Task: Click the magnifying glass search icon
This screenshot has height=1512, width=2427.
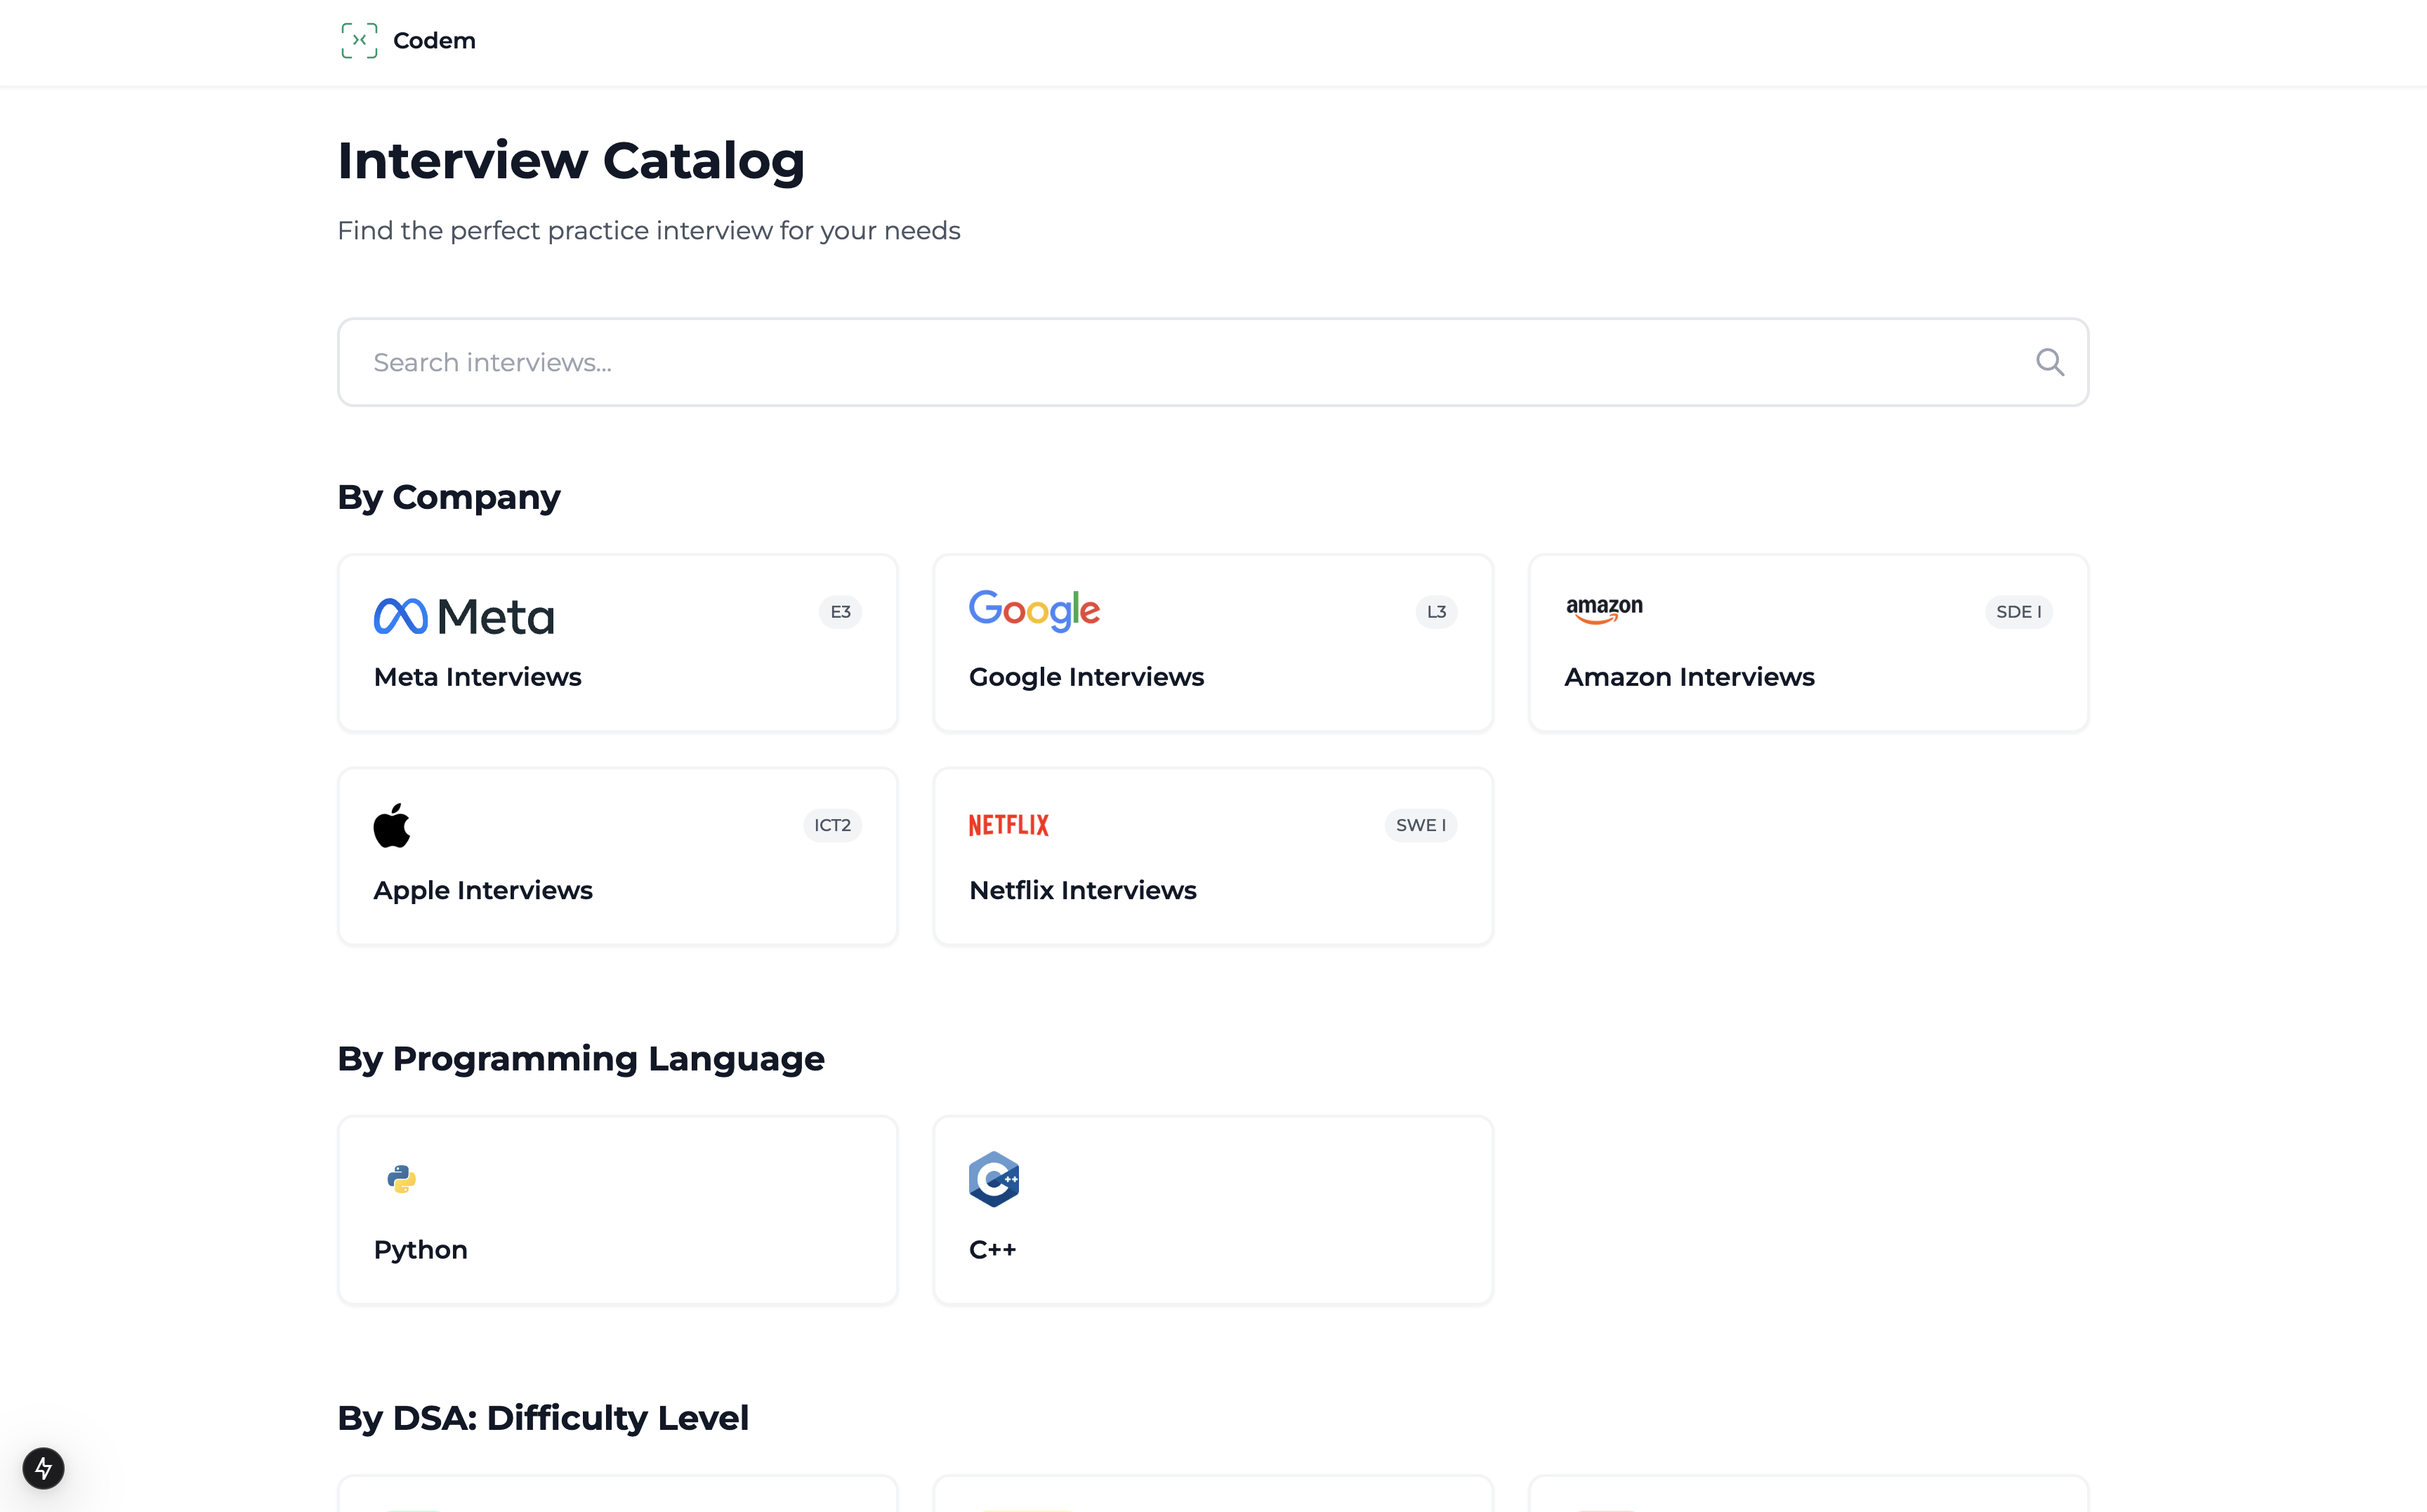Action: pos(2049,362)
